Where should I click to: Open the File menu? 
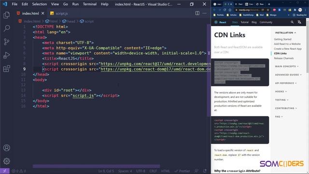14,4
